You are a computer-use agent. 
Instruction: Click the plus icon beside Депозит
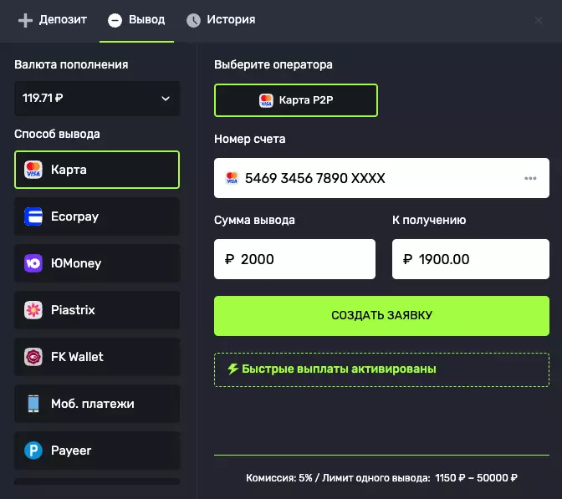(25, 20)
